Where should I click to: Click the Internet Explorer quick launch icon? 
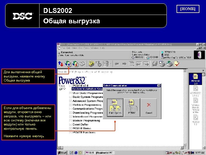76,153
